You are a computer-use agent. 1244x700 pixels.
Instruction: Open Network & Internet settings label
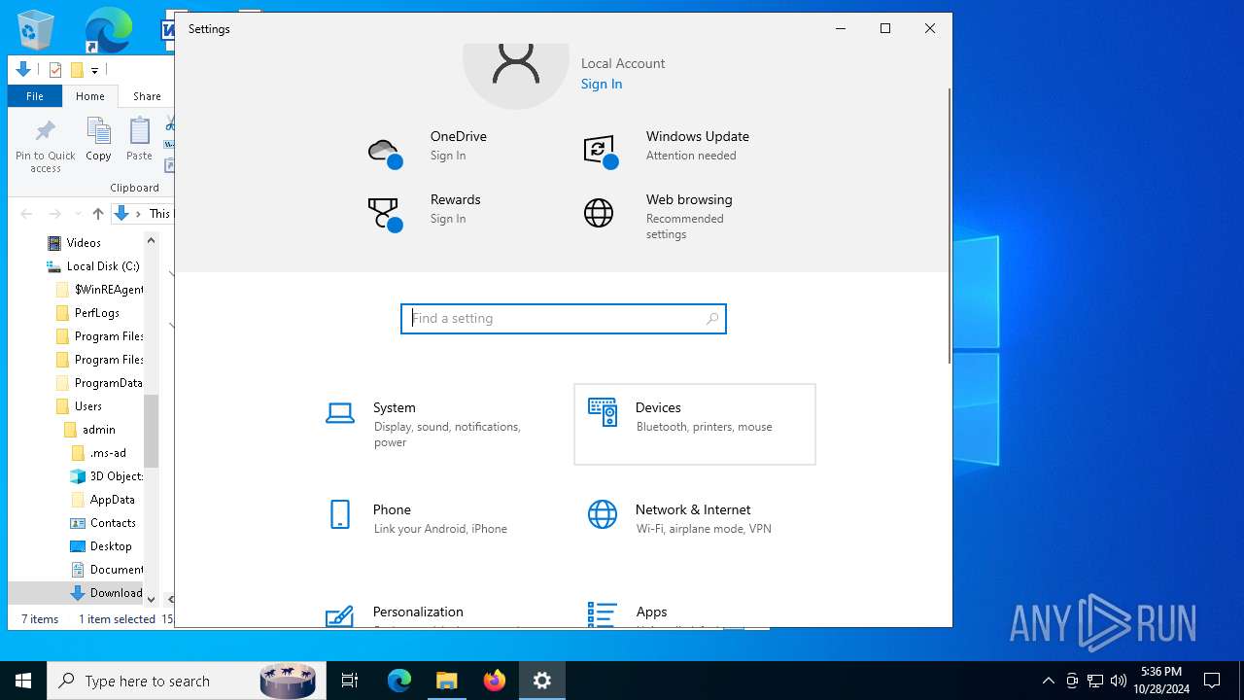tap(693, 509)
